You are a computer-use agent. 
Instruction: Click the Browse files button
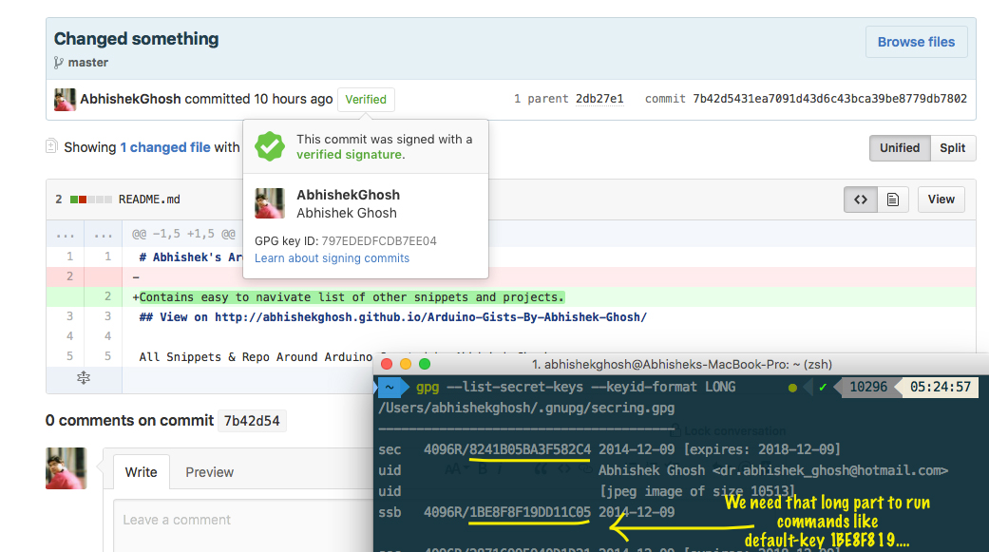915,42
